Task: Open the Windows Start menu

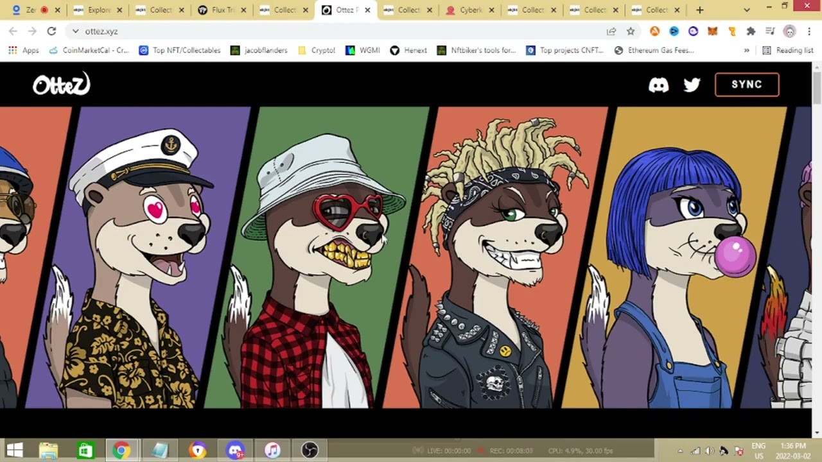Action: tap(14, 450)
